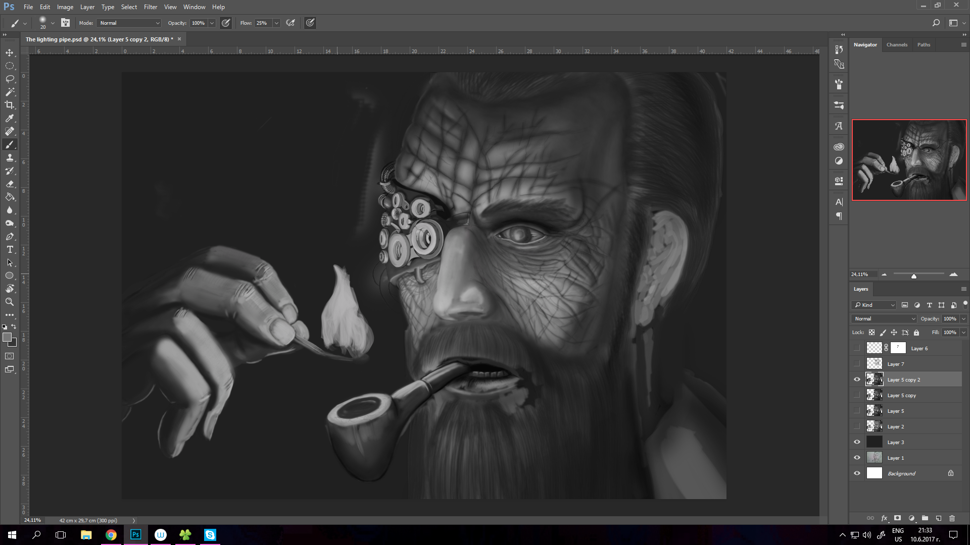Open the Filter menu
This screenshot has width=970, height=545.
point(150,7)
